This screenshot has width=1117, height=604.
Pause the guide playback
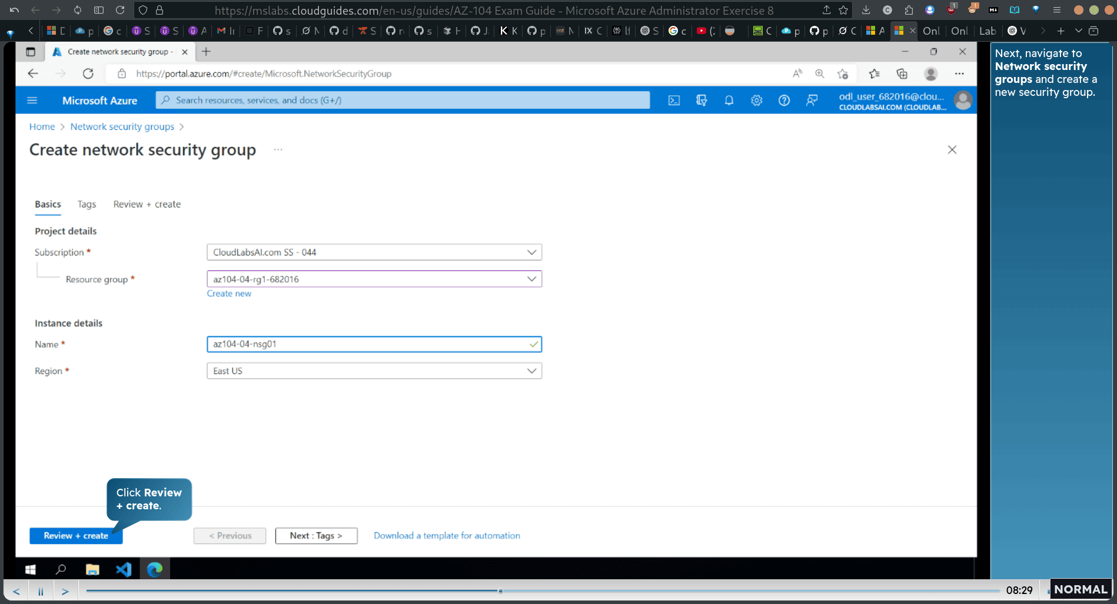41,591
